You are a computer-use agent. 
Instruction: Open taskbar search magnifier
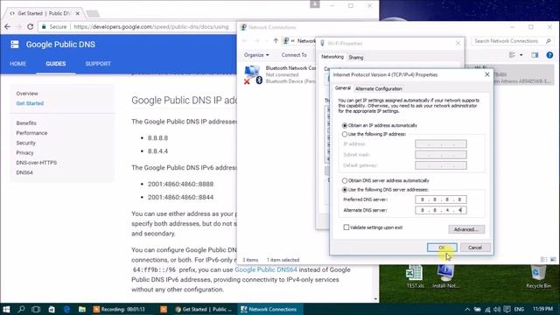21,309
